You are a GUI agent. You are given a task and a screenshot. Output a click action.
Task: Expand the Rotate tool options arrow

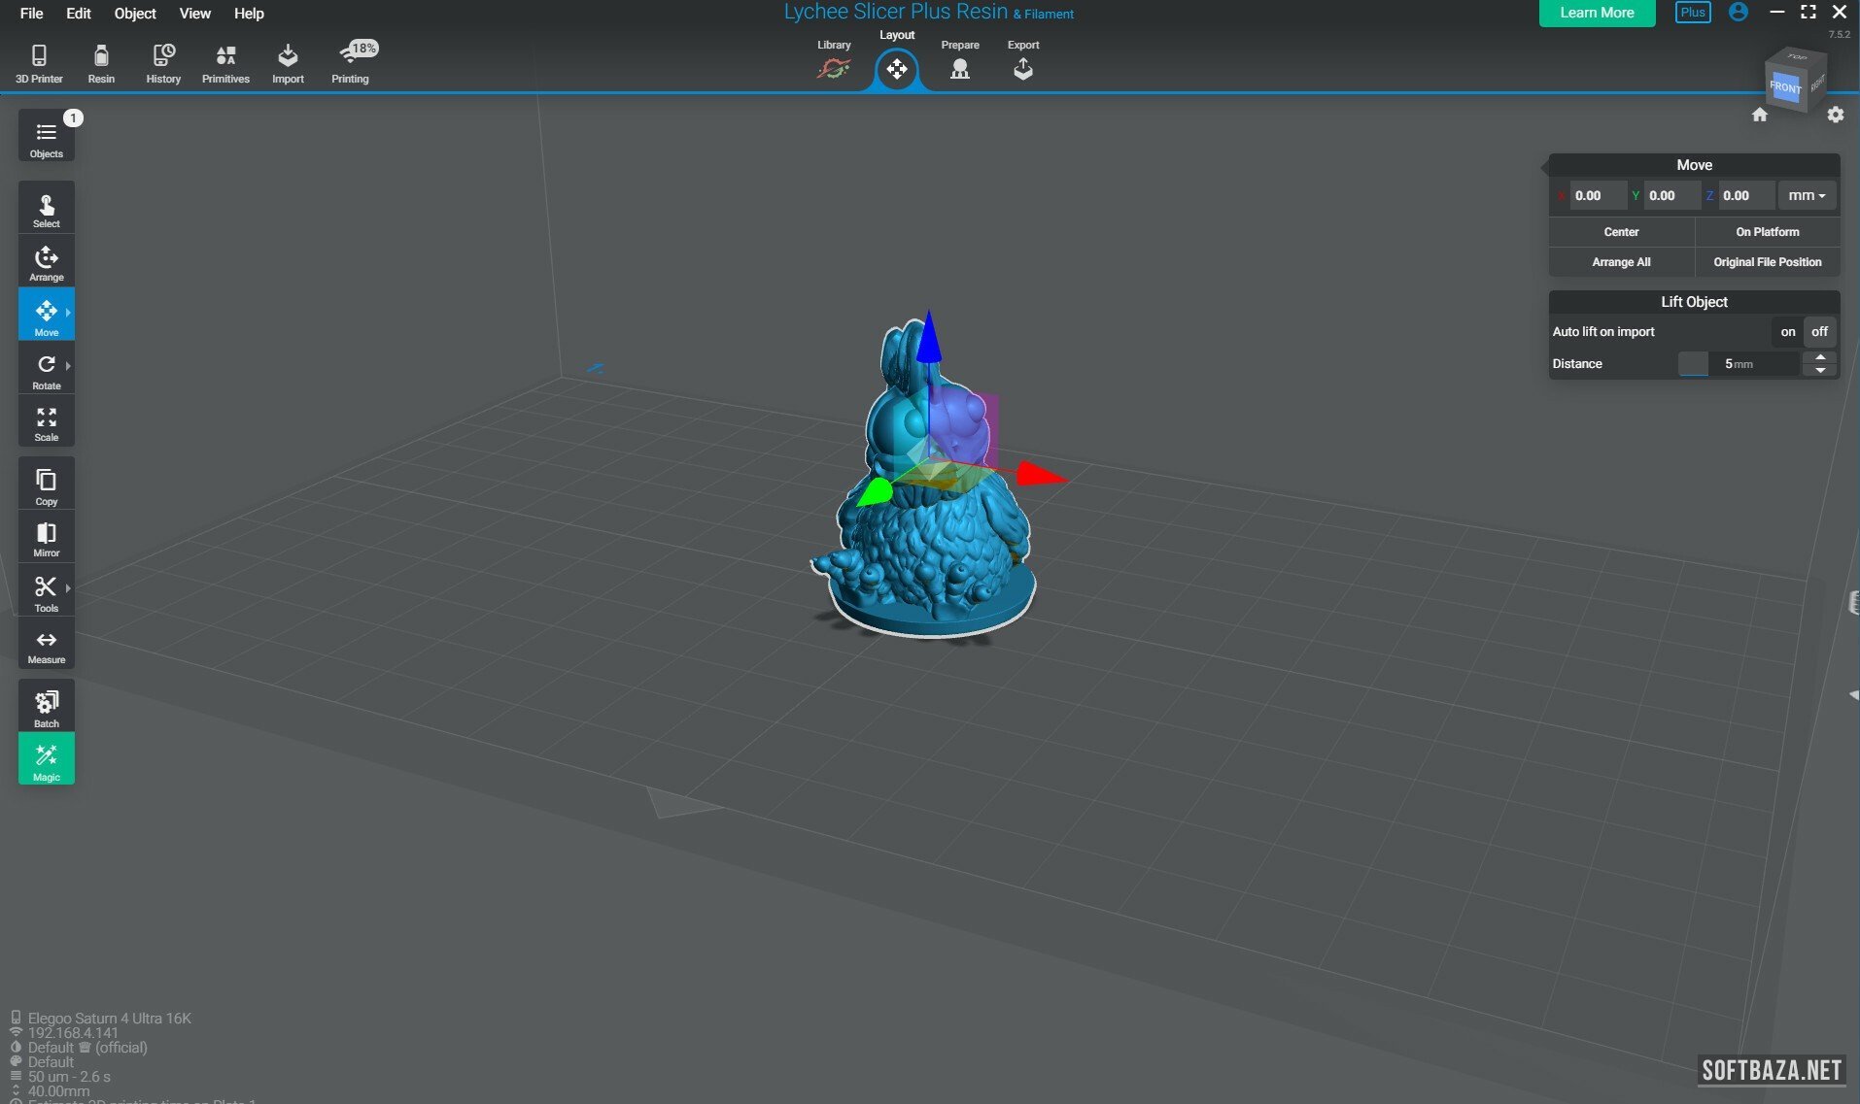coord(68,366)
